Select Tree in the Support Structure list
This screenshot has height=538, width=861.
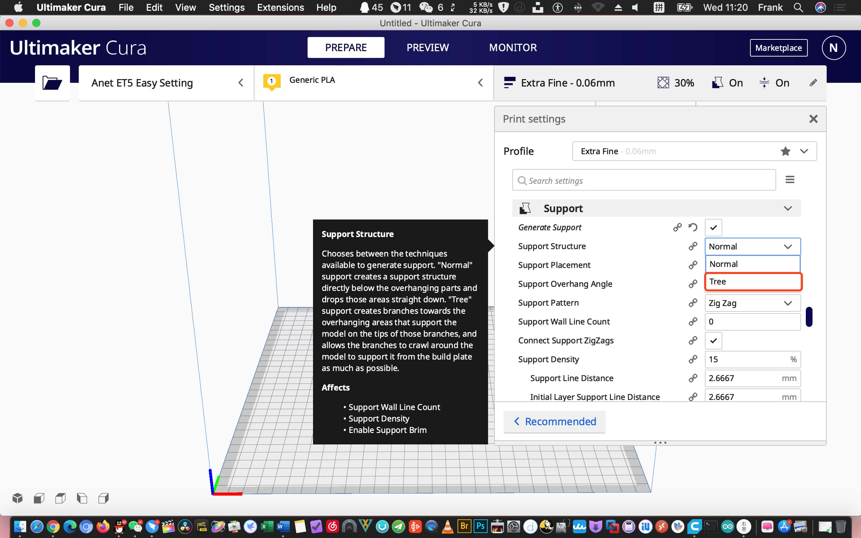(x=753, y=282)
